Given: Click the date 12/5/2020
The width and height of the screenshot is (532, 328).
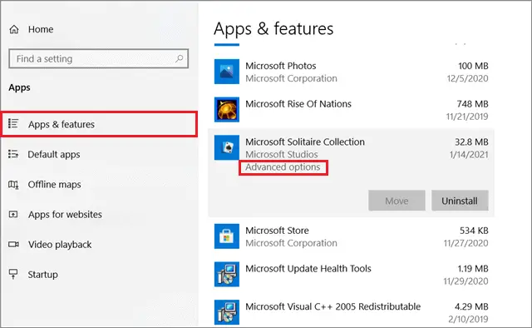Looking at the screenshot, I should [467, 78].
